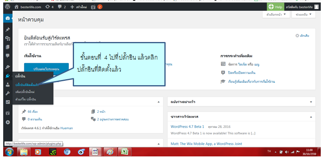Click the widgets grid icon beside จัดการ

click(x=223, y=64)
